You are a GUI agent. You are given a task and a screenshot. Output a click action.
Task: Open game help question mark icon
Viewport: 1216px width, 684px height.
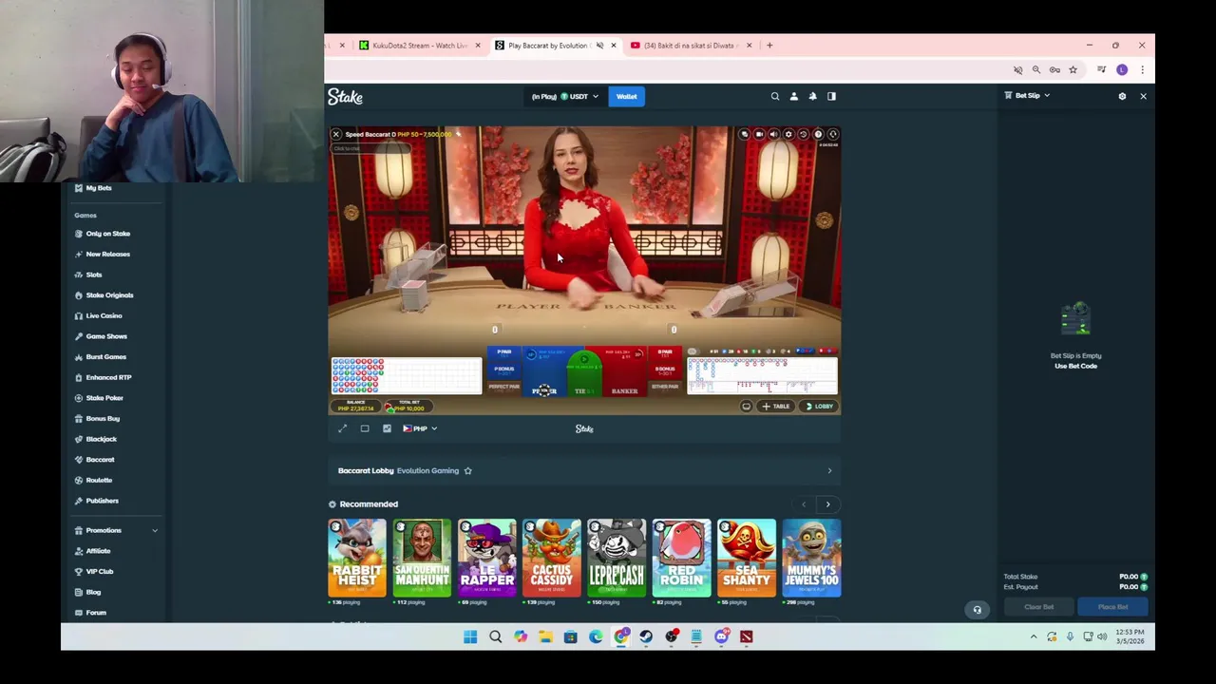click(818, 134)
